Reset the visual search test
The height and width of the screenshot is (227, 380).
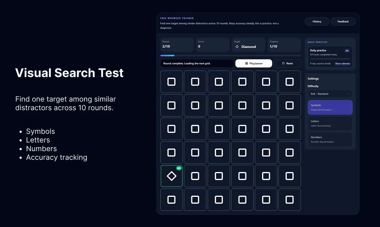(x=287, y=63)
